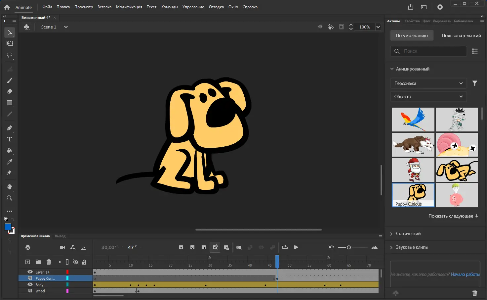Expand the Статический section
487x300 pixels.
pyautogui.click(x=408, y=234)
